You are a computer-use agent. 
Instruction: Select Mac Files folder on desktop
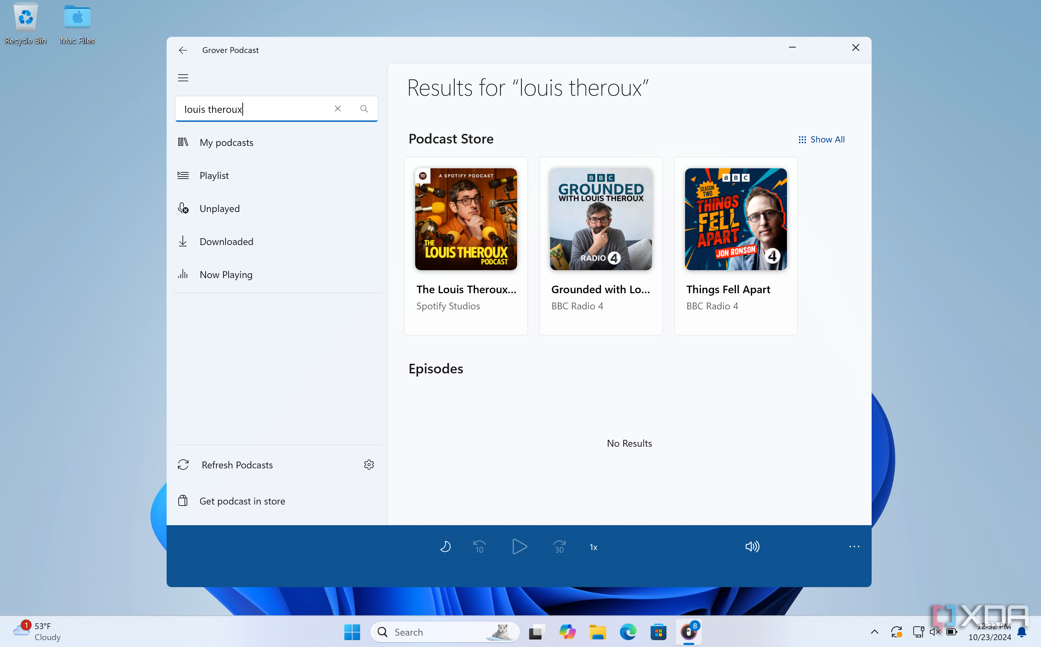(x=77, y=23)
